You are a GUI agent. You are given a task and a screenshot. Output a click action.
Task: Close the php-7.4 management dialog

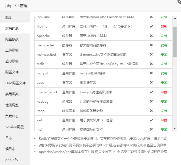(179, 1)
